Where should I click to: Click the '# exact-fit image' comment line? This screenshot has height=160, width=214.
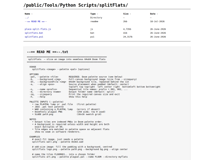(x=57, y=139)
